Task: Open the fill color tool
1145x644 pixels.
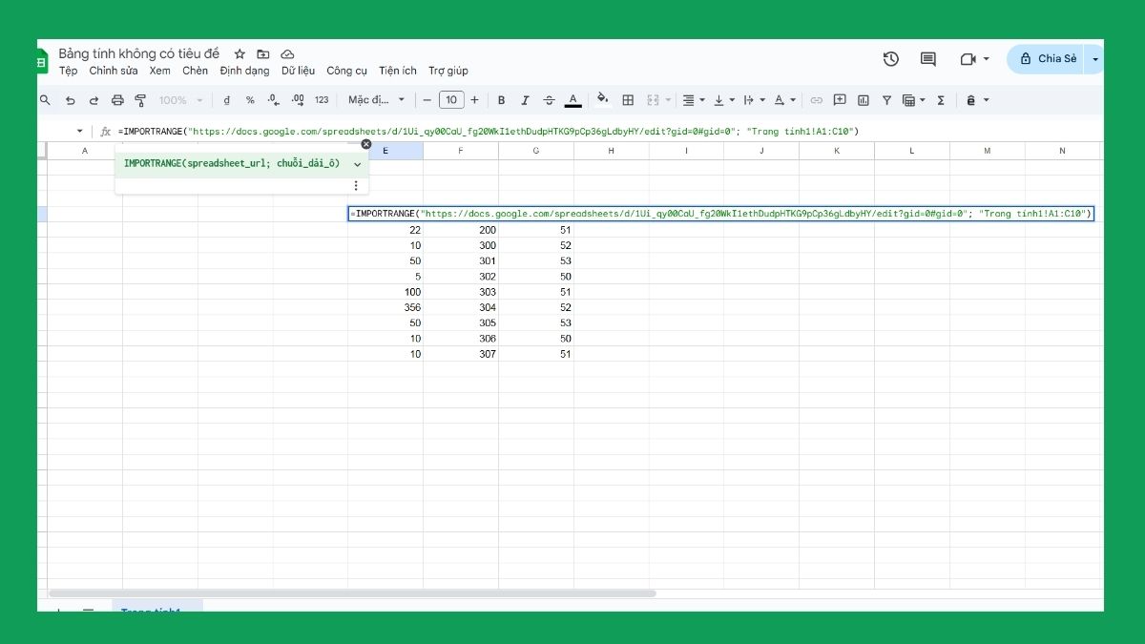Action: (x=602, y=99)
